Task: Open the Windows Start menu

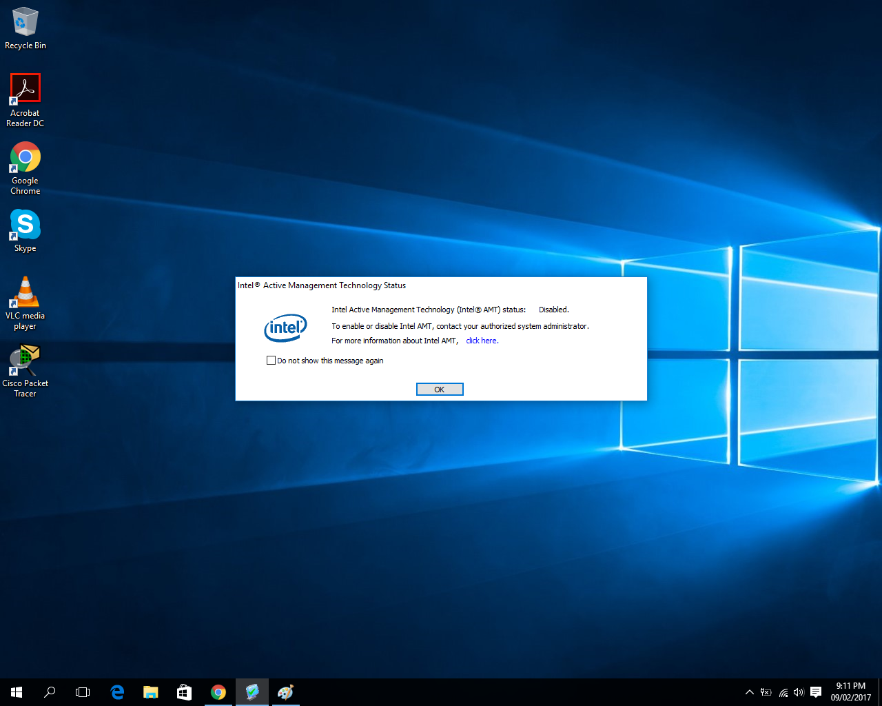Action: [x=17, y=692]
